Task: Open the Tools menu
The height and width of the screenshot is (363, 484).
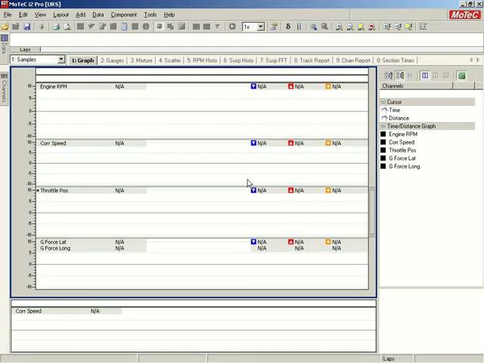Action: pos(150,14)
